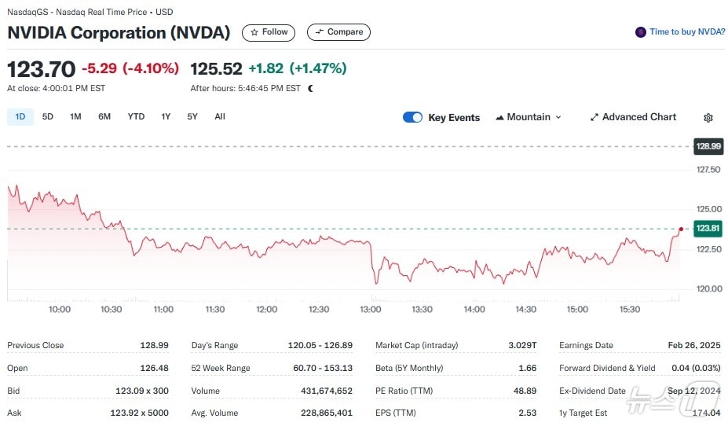Open chart settings gear icon
The height and width of the screenshot is (426, 728).
coord(708,118)
